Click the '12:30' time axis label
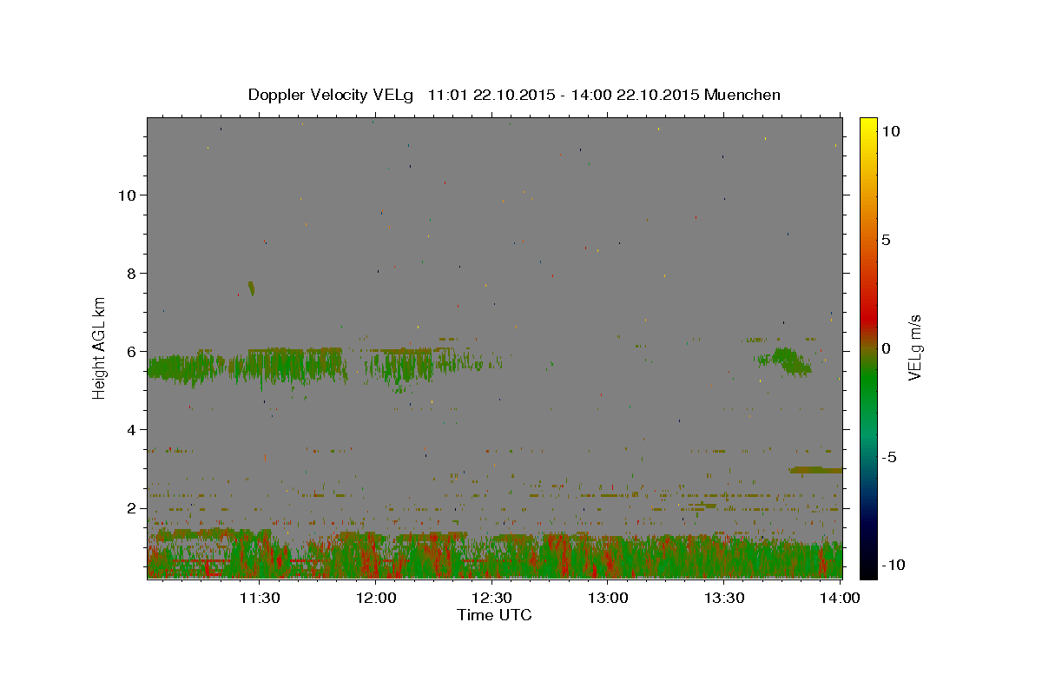This screenshot has height=695, width=1042. coord(491,598)
